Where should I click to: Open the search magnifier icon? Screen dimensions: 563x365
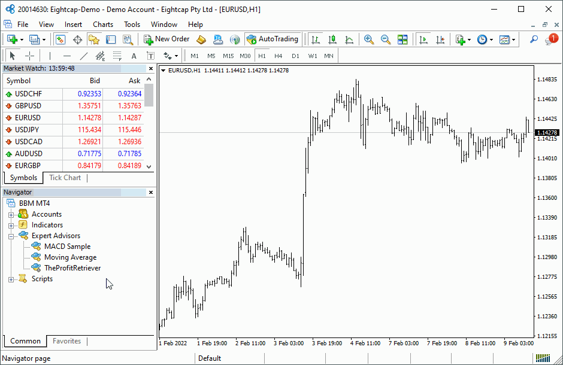[x=534, y=39]
